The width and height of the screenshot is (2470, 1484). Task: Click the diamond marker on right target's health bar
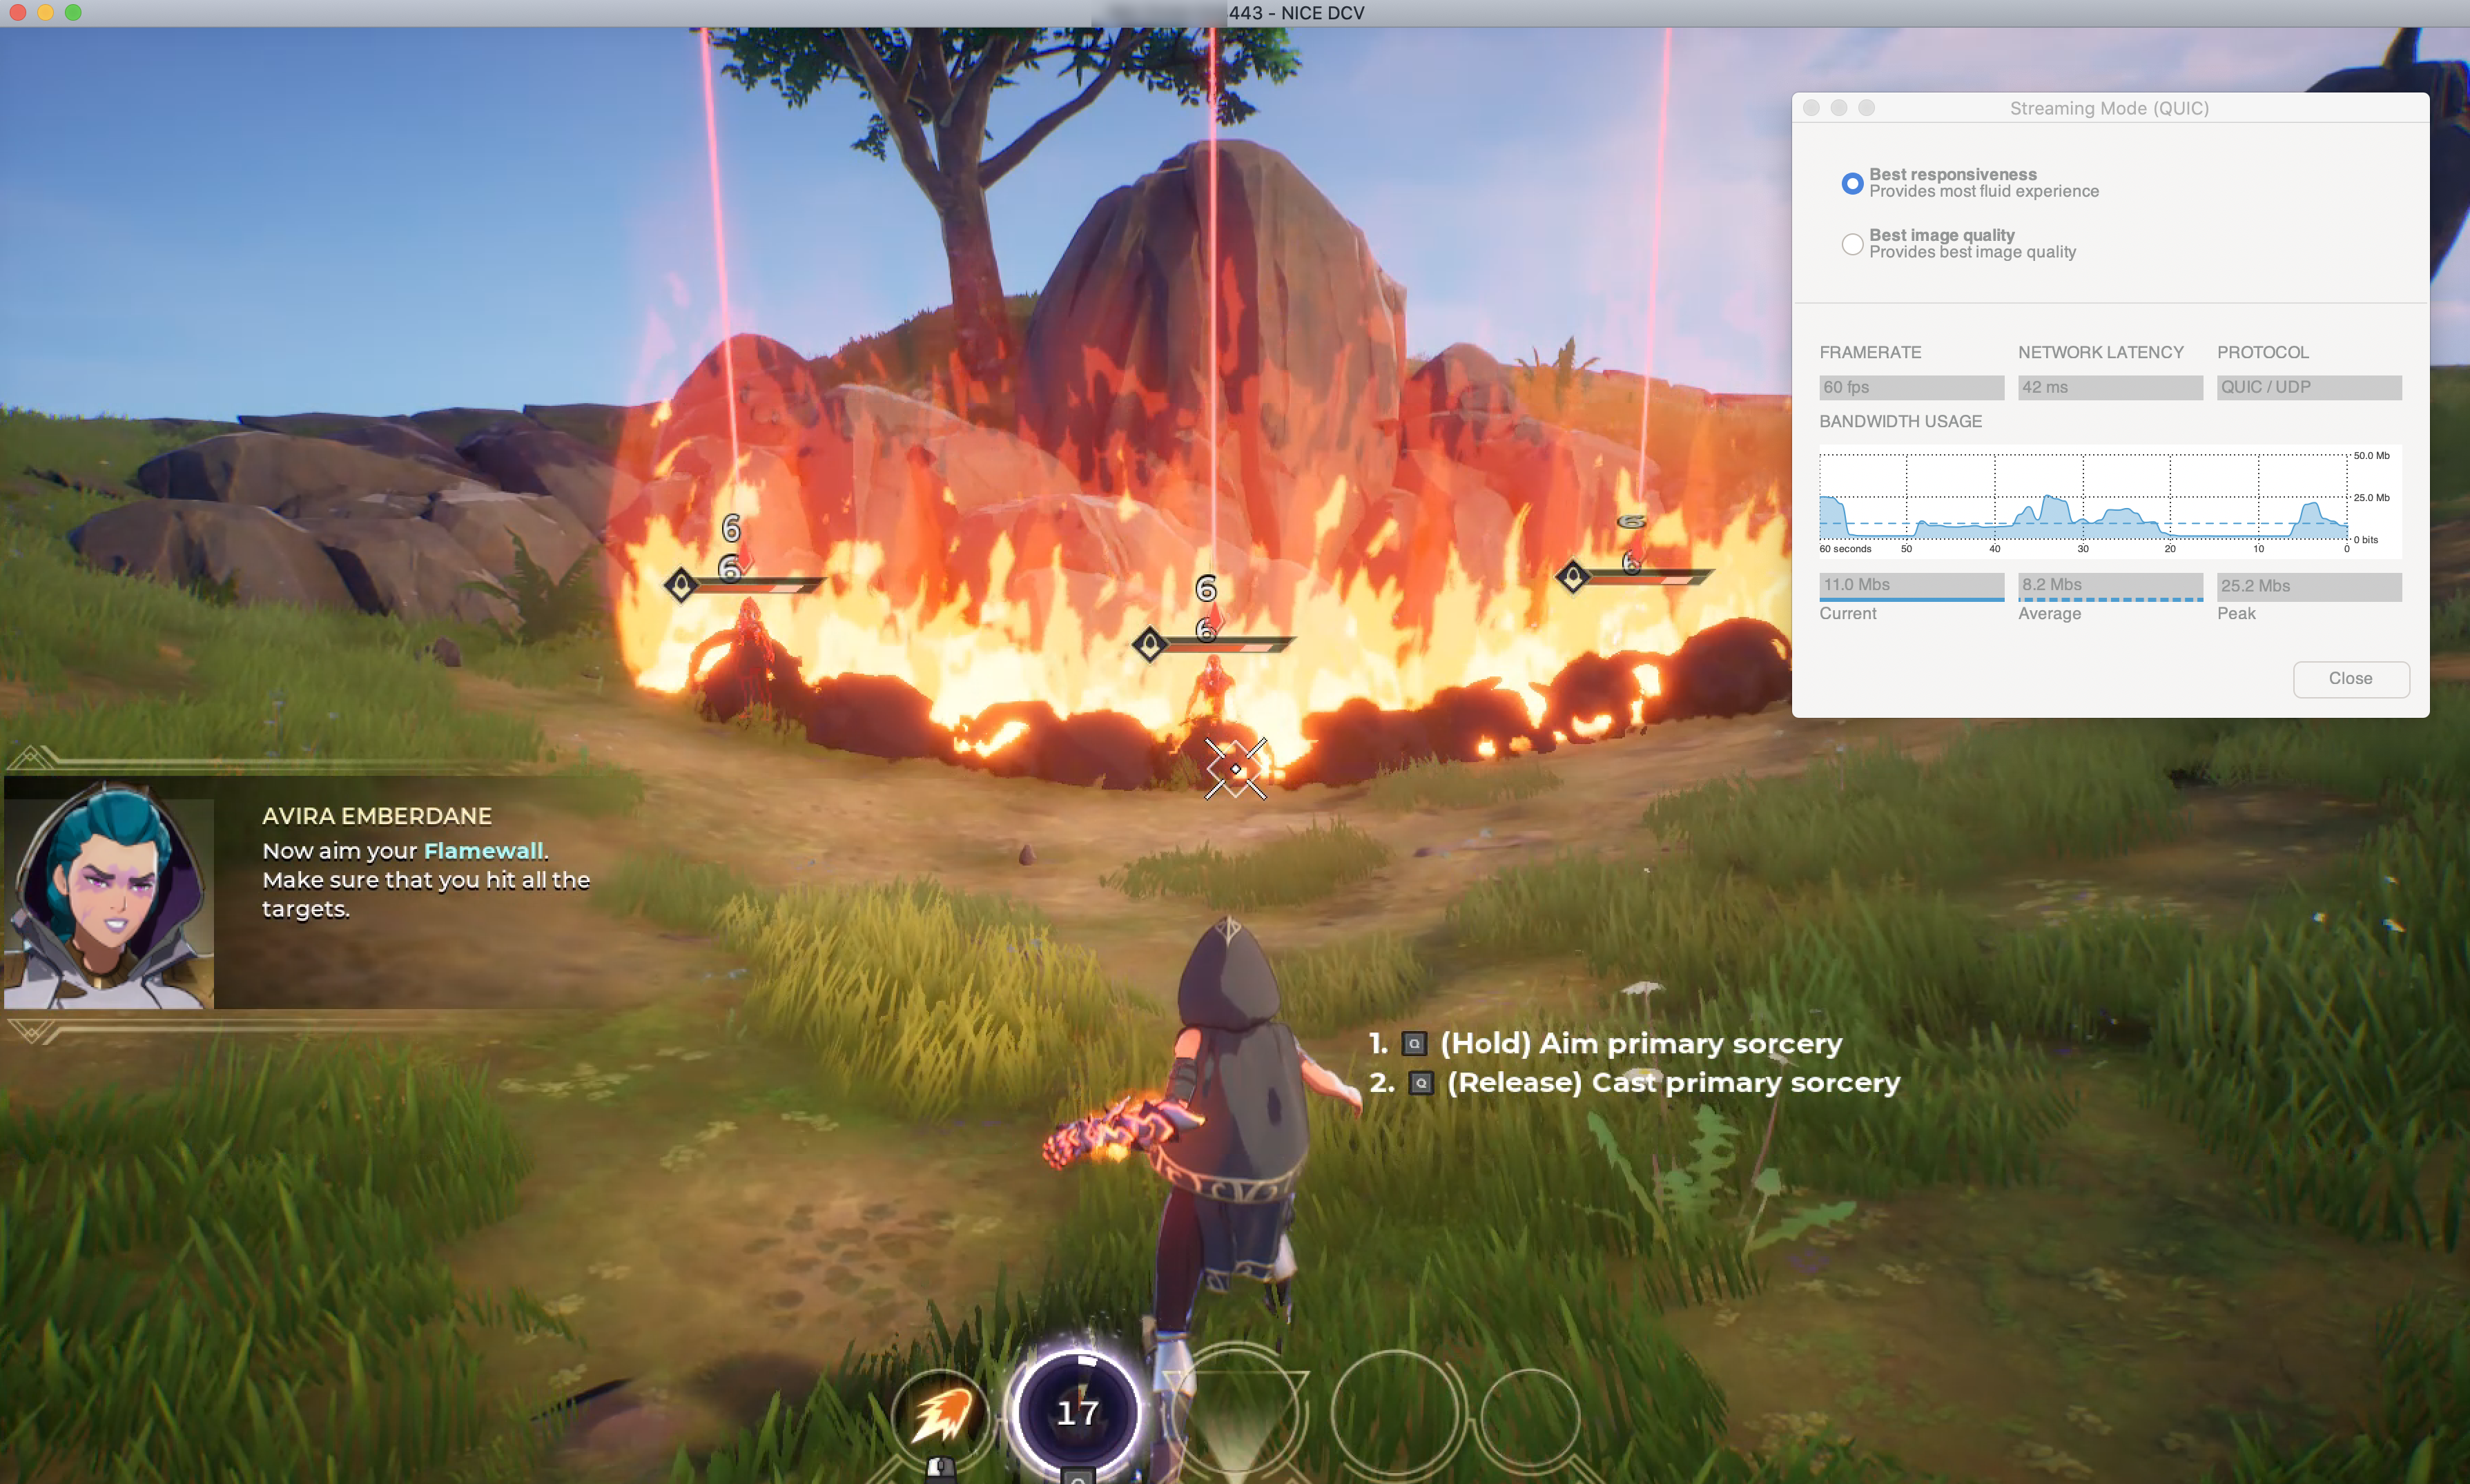pos(1573,576)
